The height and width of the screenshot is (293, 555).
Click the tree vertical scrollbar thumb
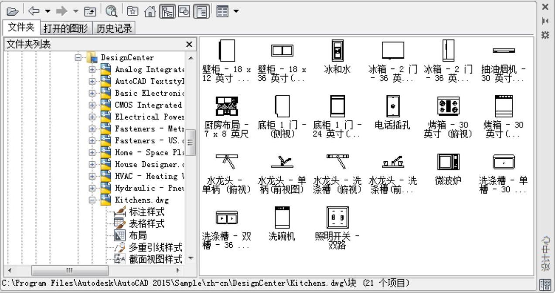pyautogui.click(x=191, y=142)
